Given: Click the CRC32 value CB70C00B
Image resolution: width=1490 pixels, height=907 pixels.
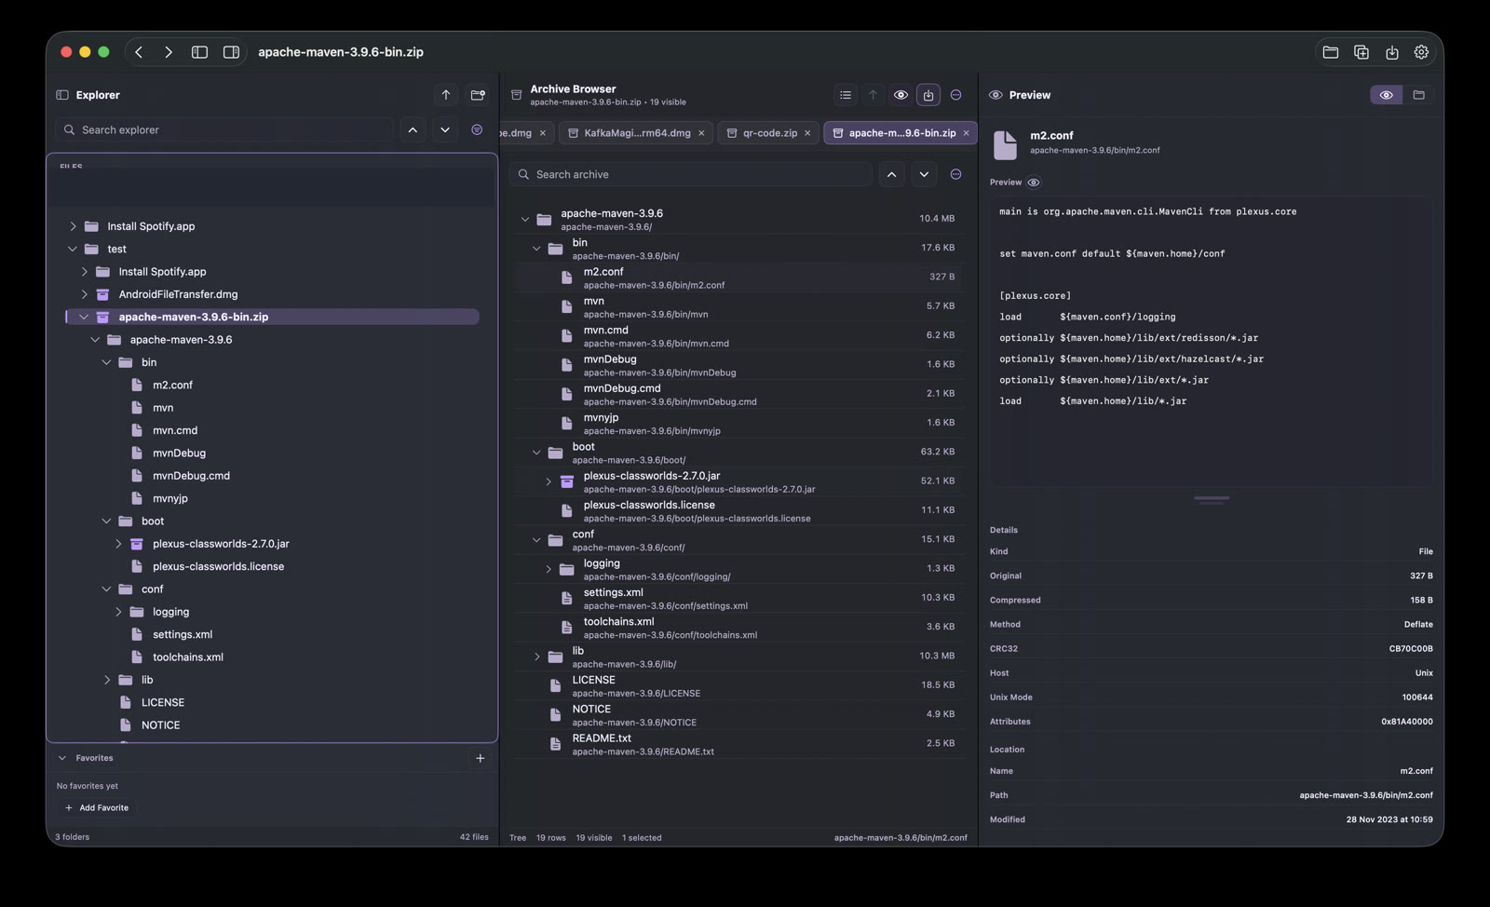Looking at the screenshot, I should click(x=1411, y=648).
